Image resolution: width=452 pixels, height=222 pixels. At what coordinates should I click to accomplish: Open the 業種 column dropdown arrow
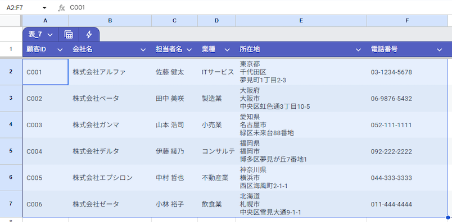[x=227, y=50]
